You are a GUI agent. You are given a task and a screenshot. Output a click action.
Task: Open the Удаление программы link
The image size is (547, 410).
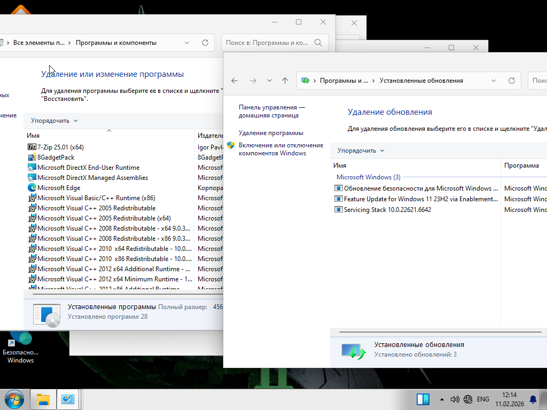[x=271, y=133]
